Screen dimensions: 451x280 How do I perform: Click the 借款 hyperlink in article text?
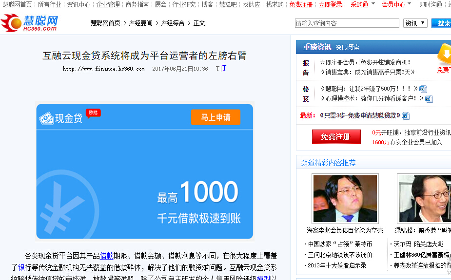[x=106, y=256]
